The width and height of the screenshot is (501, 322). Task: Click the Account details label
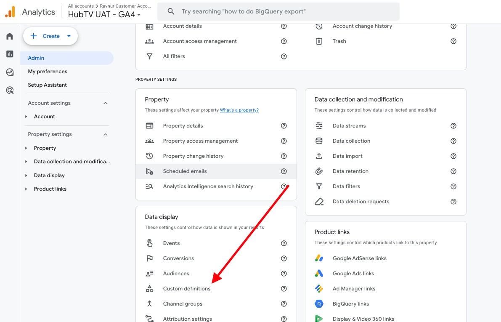[183, 26]
